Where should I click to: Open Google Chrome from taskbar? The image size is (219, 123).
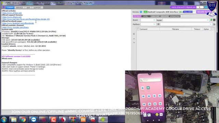click(24, 120)
